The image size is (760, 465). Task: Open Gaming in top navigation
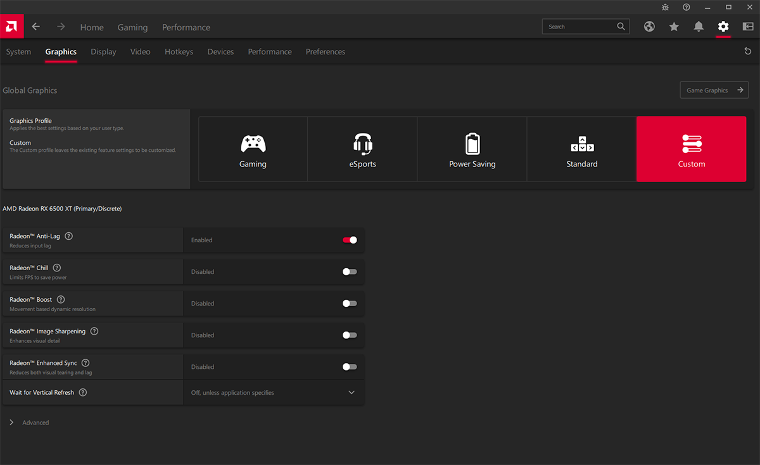click(x=132, y=27)
